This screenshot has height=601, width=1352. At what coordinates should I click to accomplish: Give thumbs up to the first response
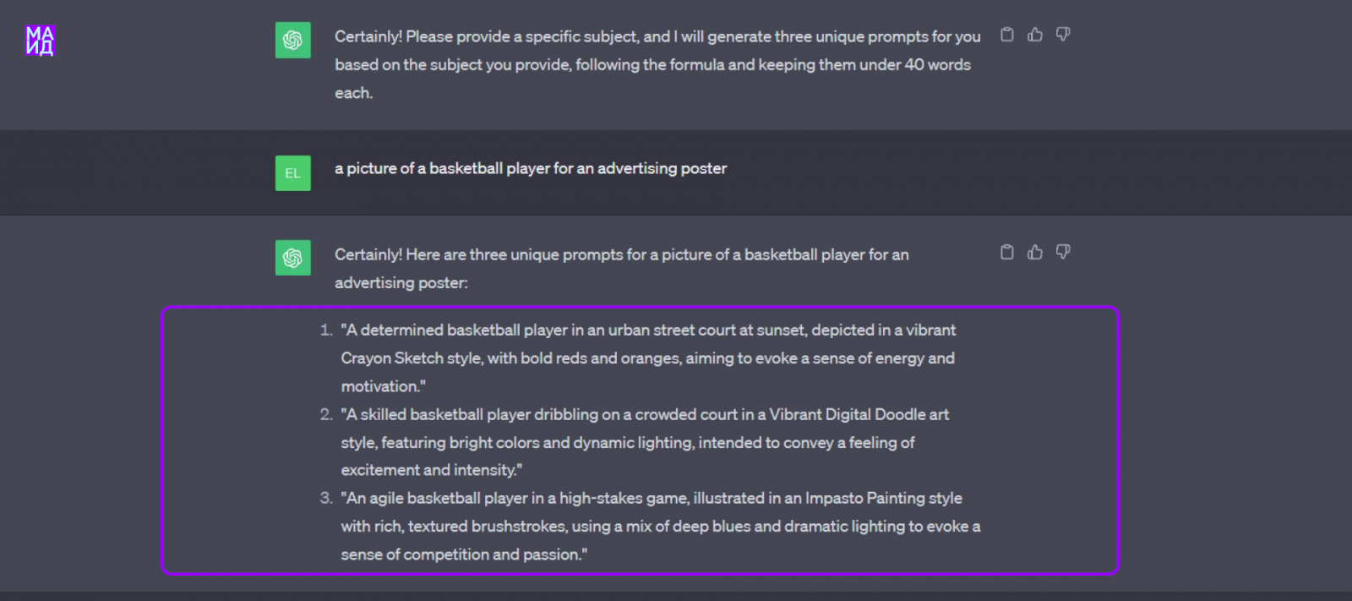tap(1035, 35)
